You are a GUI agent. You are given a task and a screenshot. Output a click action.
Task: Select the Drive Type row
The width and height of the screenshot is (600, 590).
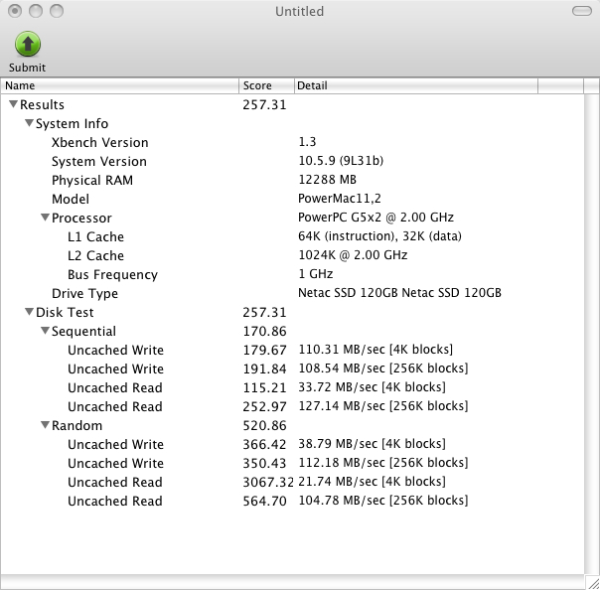click(x=292, y=293)
